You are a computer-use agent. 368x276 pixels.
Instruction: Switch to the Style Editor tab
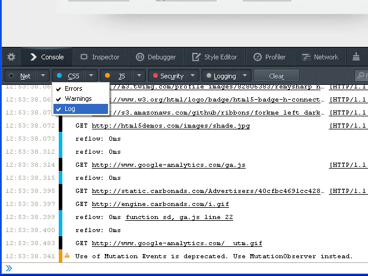tap(215, 57)
